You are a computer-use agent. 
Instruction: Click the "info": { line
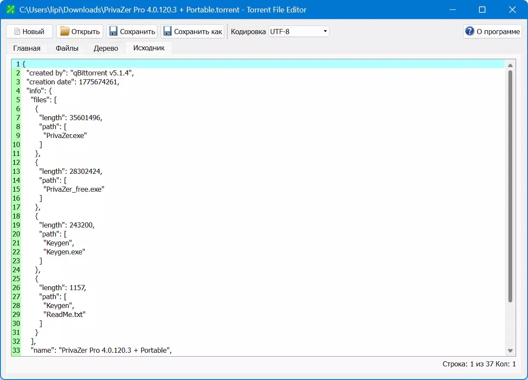click(x=39, y=91)
